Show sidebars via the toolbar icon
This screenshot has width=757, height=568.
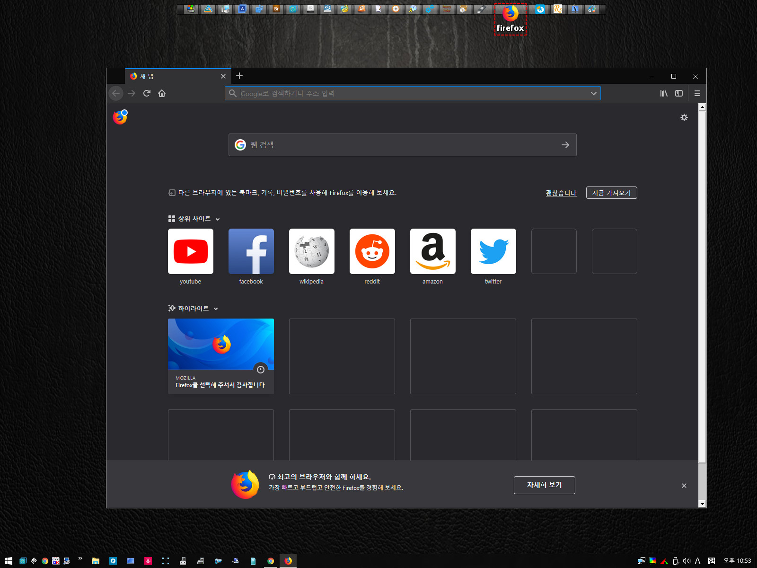coord(679,93)
